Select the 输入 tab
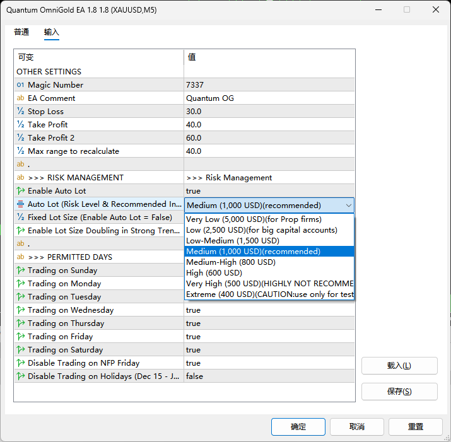 [x=52, y=32]
